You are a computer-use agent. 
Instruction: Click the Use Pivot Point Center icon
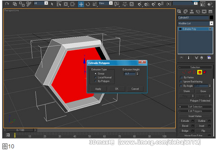point(117,4)
